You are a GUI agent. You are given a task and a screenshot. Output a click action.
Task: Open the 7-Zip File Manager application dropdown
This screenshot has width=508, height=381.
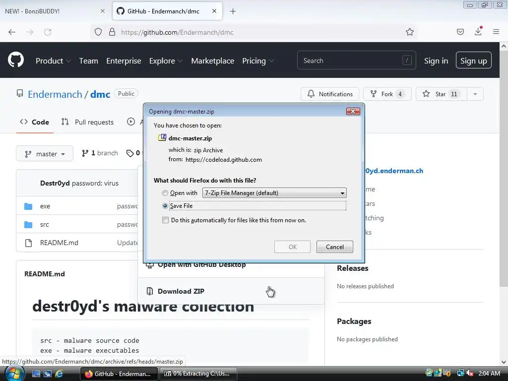(x=274, y=193)
